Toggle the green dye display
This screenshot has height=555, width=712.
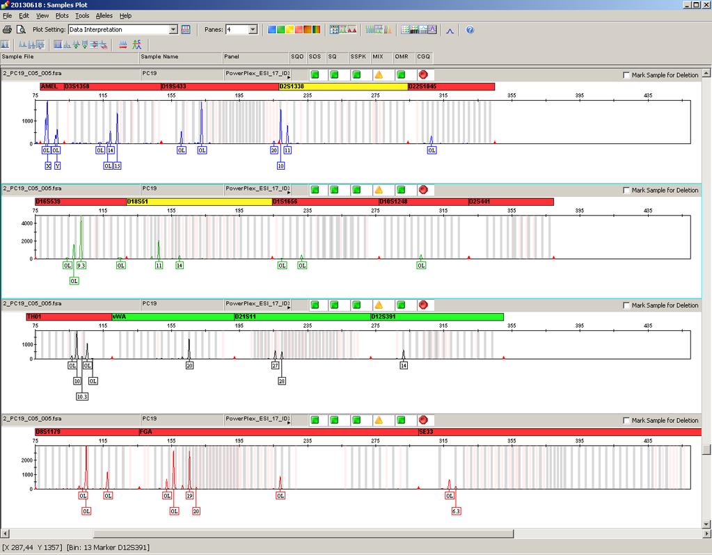point(280,29)
